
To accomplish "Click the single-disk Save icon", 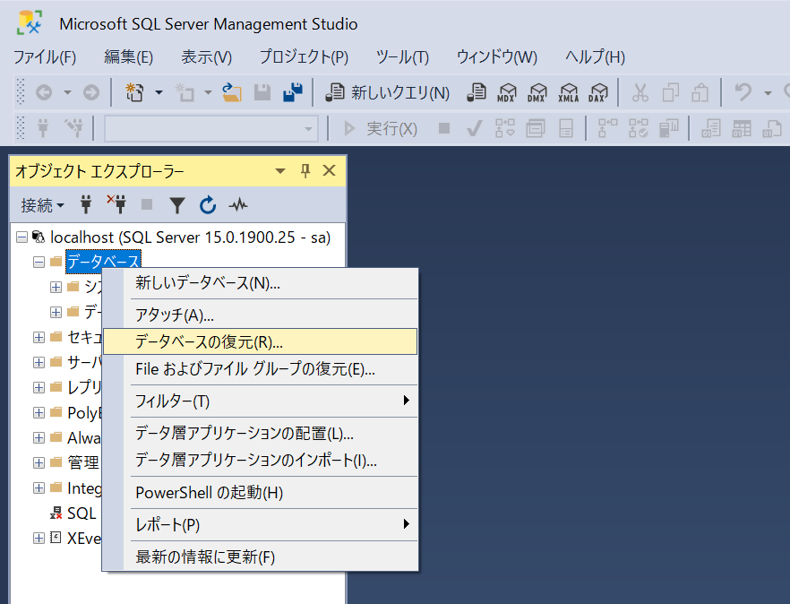I will click(262, 93).
